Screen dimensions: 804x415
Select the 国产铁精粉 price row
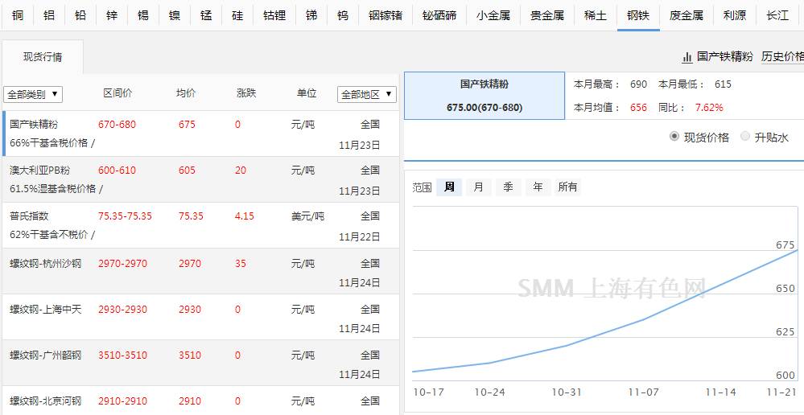pyautogui.click(x=200, y=134)
